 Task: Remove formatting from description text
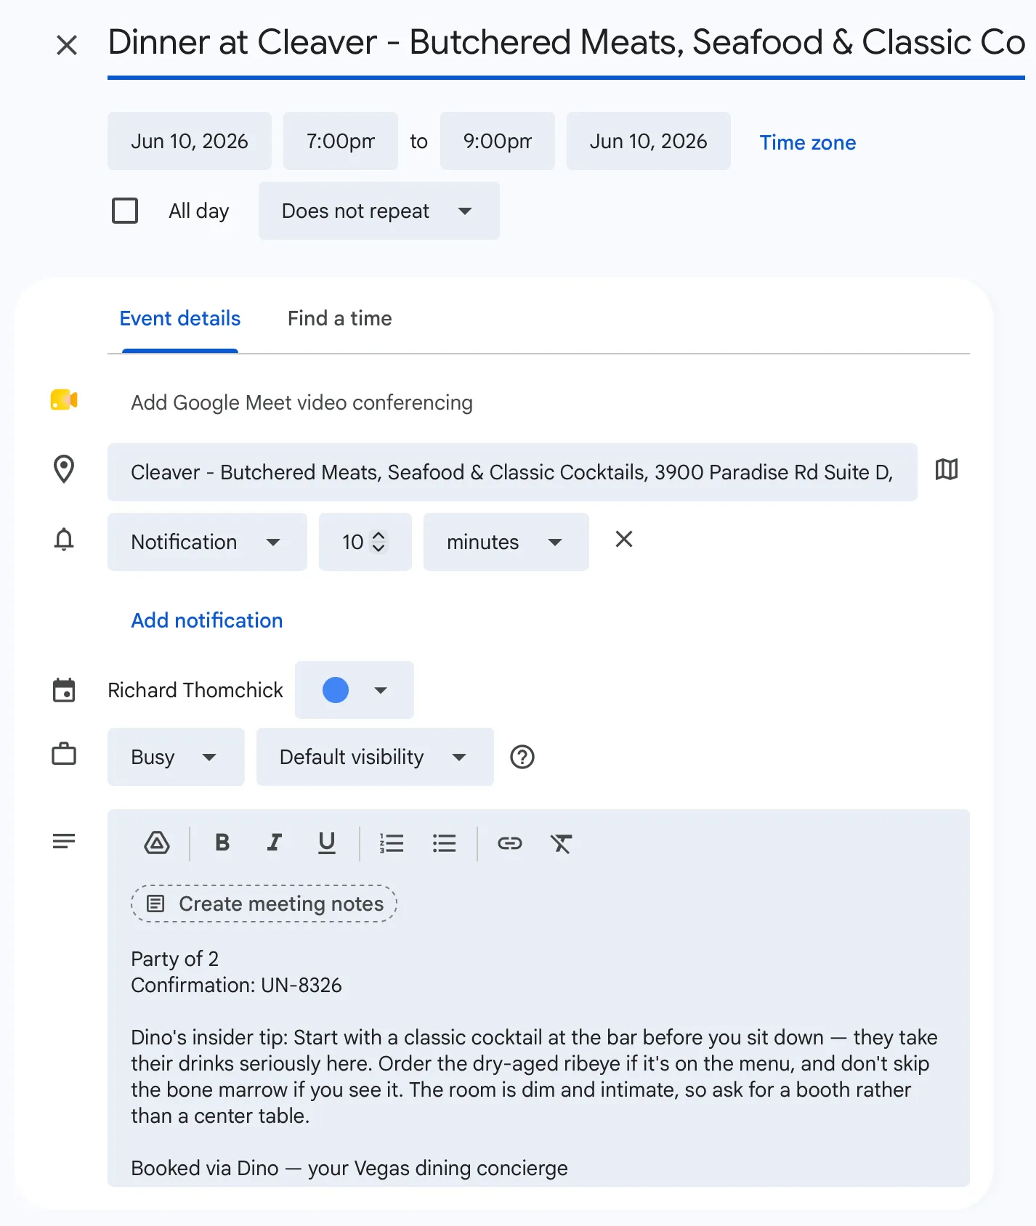561,843
